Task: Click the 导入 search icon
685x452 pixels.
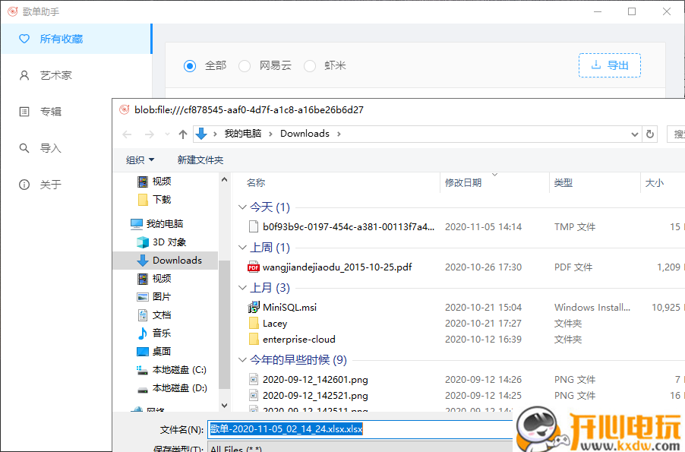Action: [24, 148]
